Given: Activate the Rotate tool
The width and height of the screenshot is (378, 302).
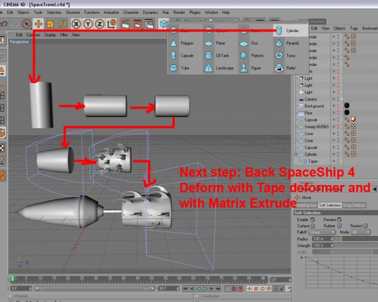Looking at the screenshot, I should coord(62,24).
